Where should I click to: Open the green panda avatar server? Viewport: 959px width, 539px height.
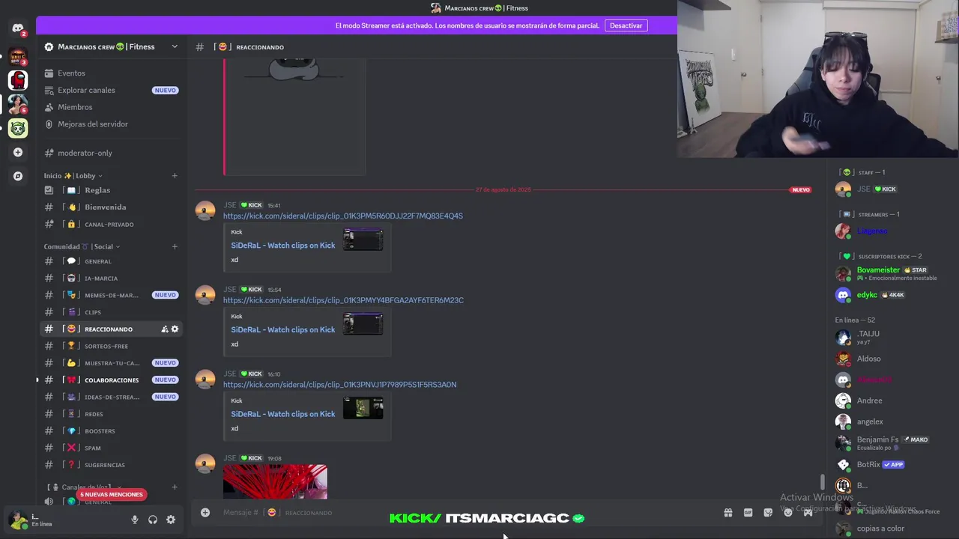pyautogui.click(x=18, y=128)
